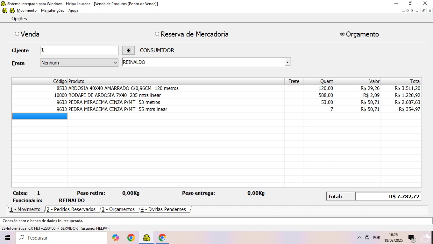
Task: Open the Sistema Integrado taskbar icon
Action: pyautogui.click(x=146, y=238)
